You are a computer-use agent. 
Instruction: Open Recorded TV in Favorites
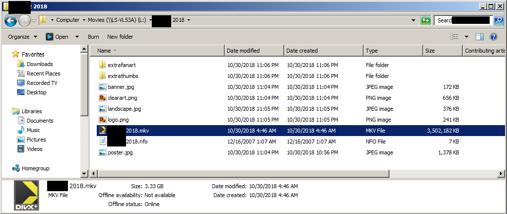42,83
